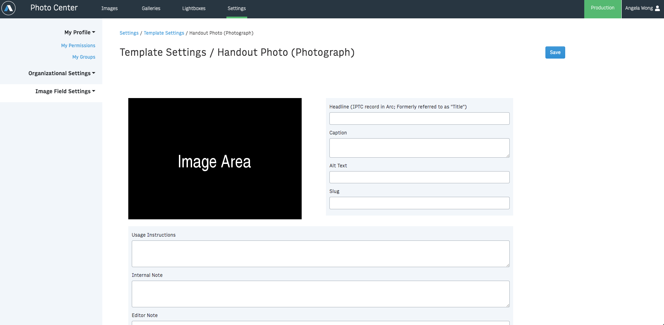Click the Usage Instructions text area
The height and width of the screenshot is (325, 664).
click(x=321, y=254)
